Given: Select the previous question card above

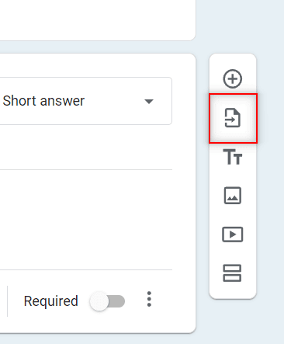Looking at the screenshot, I should [x=98, y=20].
